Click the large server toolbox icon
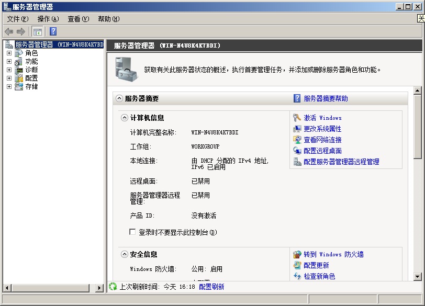The image size is (425, 306). [126, 70]
